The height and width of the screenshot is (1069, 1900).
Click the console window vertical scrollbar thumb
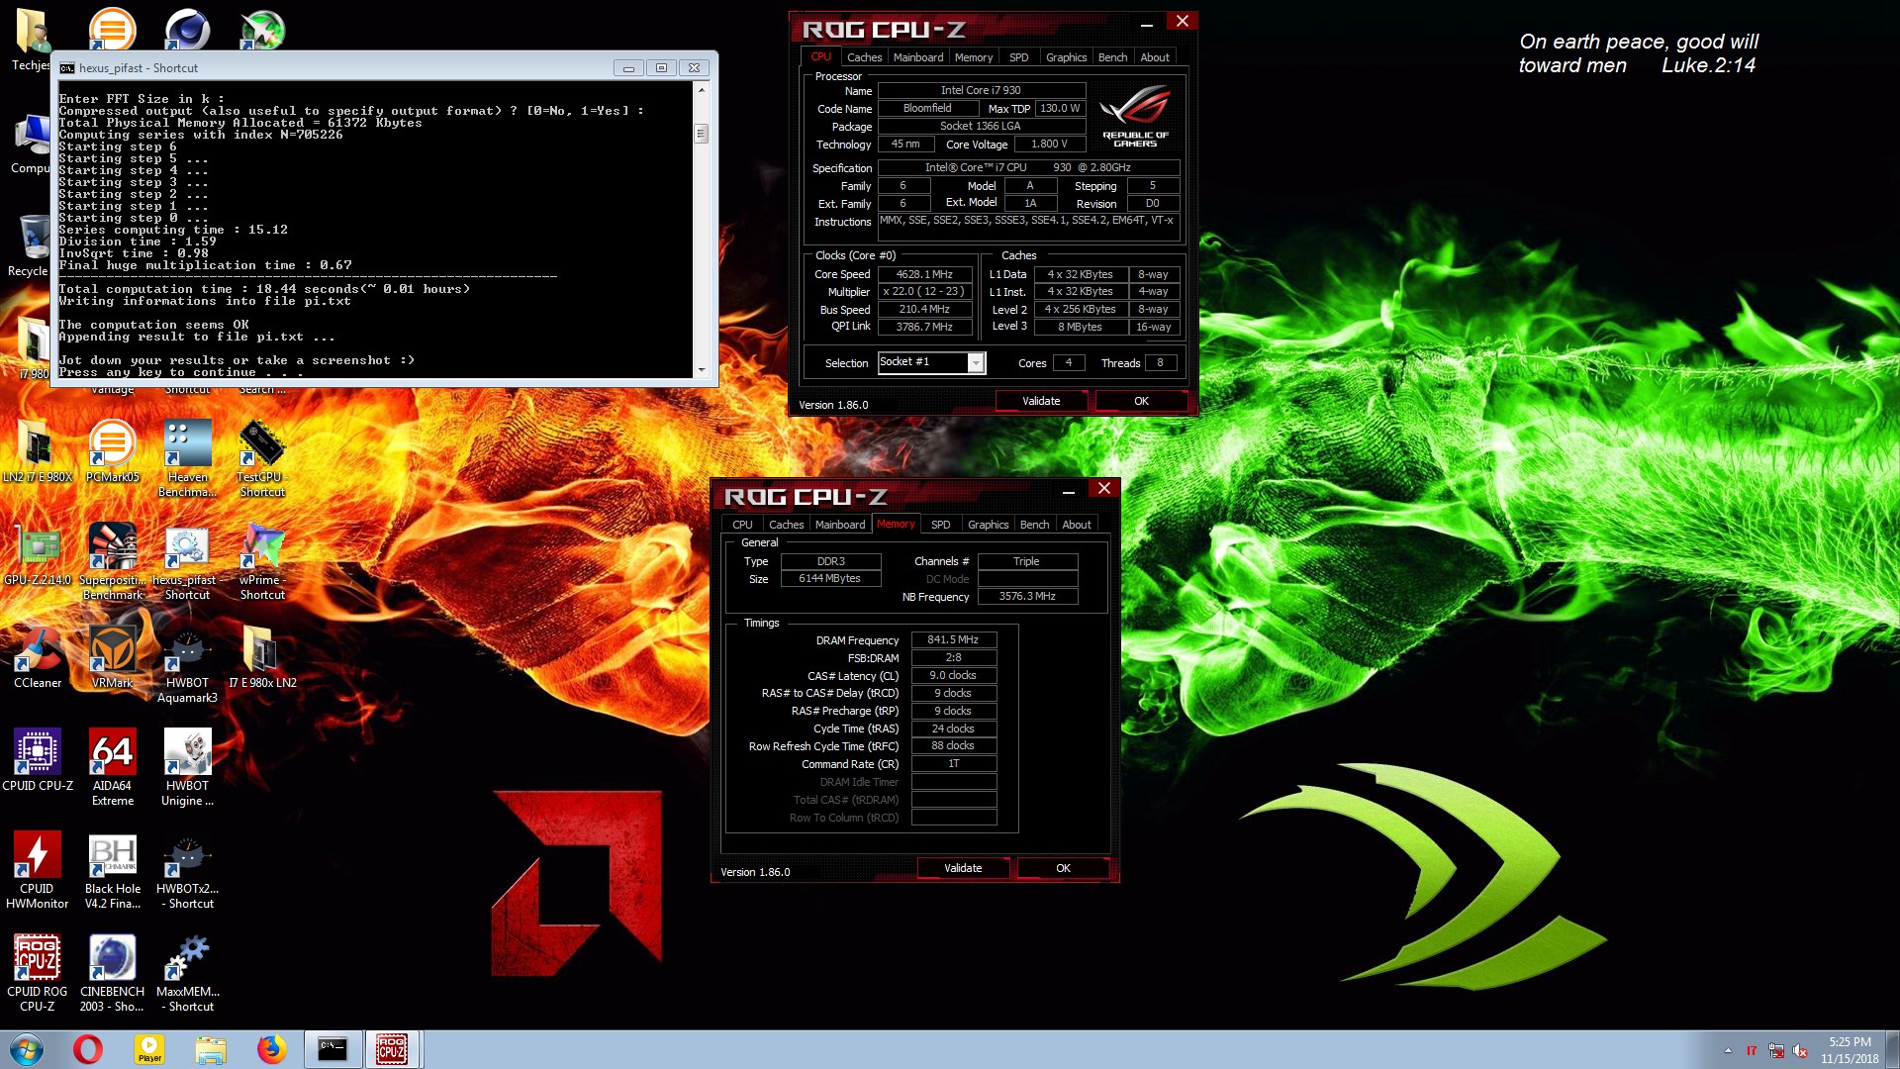click(702, 134)
